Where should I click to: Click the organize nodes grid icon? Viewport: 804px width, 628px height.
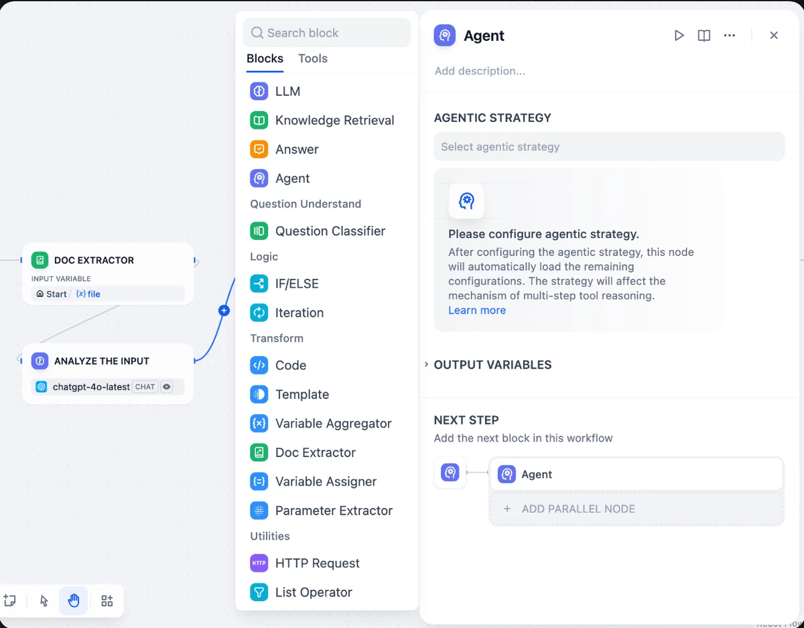tap(107, 601)
